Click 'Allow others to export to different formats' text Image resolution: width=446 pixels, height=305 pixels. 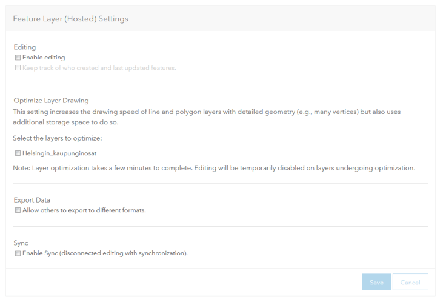(84, 210)
